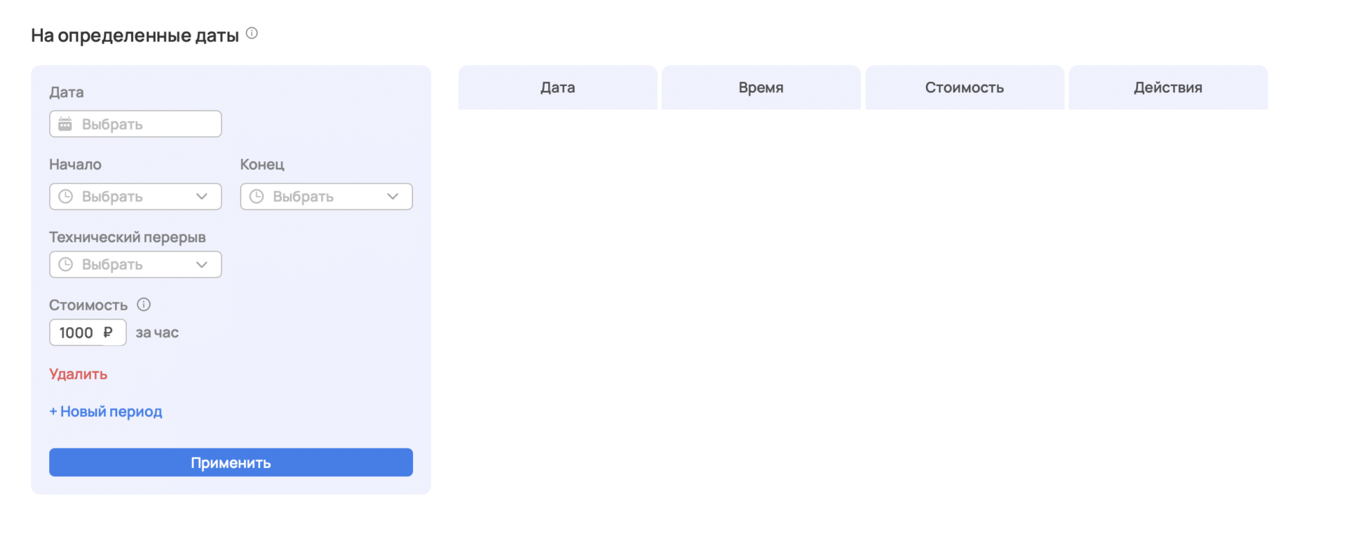The image size is (1346, 538).
Task: Click the clock icon in the Начало field
Action: point(65,197)
